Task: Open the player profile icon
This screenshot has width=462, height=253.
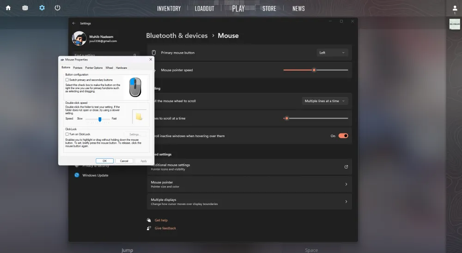Action: [455, 8]
